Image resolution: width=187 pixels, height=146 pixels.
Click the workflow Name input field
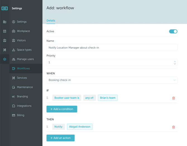(x=112, y=48)
